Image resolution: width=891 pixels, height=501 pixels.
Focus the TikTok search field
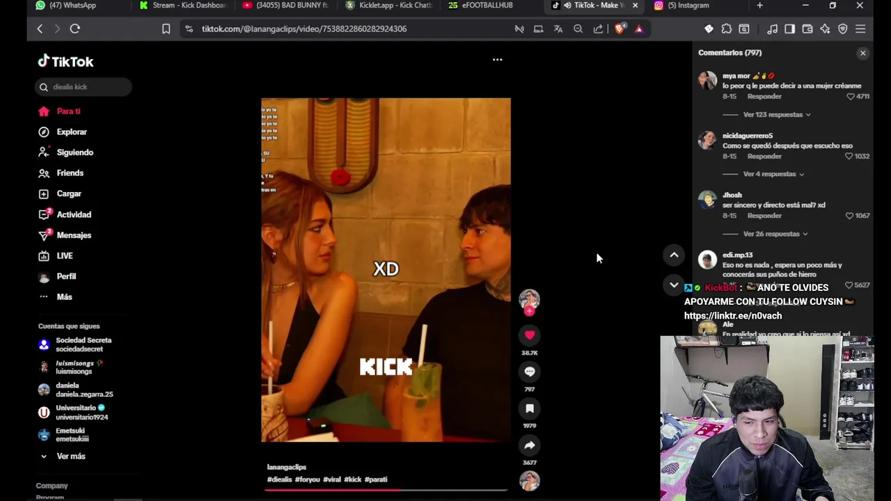click(x=83, y=87)
